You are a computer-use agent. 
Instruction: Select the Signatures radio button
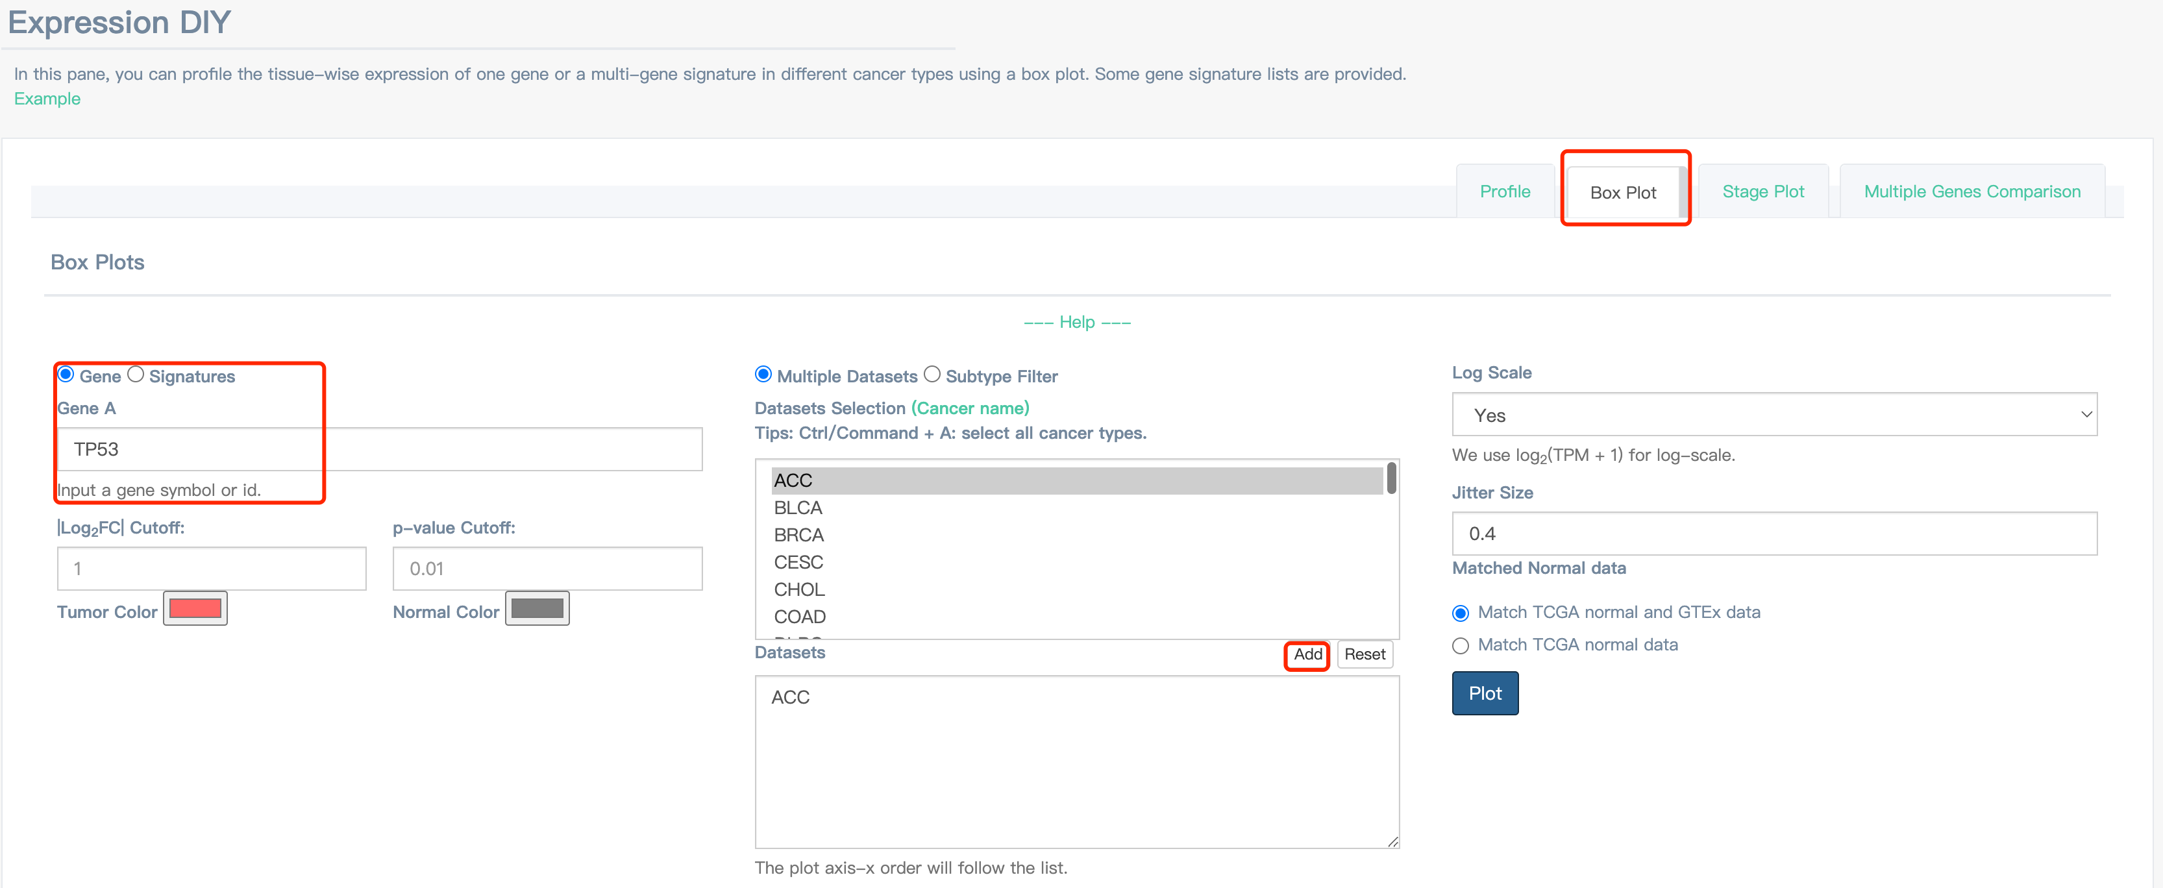(x=135, y=375)
